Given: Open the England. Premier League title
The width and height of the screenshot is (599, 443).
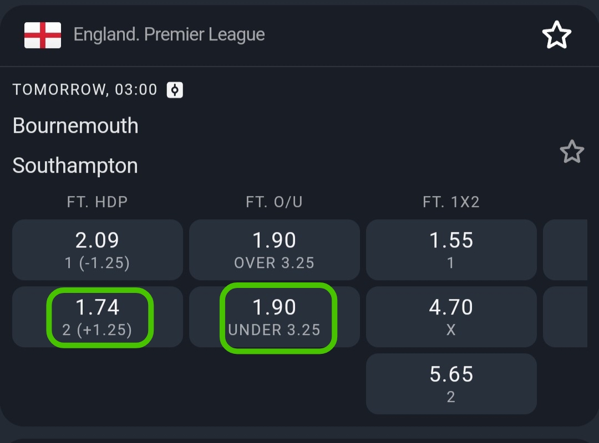Looking at the screenshot, I should (169, 35).
